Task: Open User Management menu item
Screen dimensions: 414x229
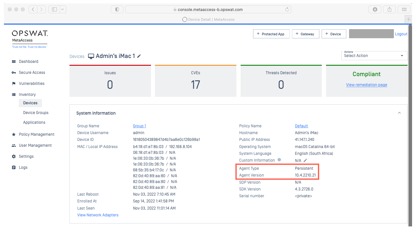Action: pos(35,145)
